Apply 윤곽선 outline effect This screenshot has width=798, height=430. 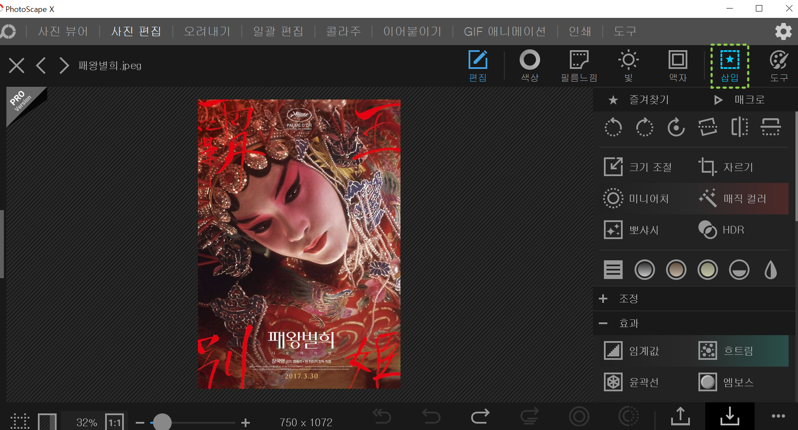(x=632, y=382)
